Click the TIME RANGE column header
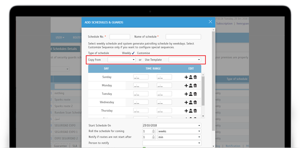Image resolution: width=300 pixels, height=148 pixels. [153, 69]
